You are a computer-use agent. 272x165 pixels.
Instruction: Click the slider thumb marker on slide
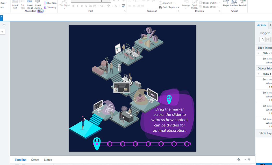(97, 144)
